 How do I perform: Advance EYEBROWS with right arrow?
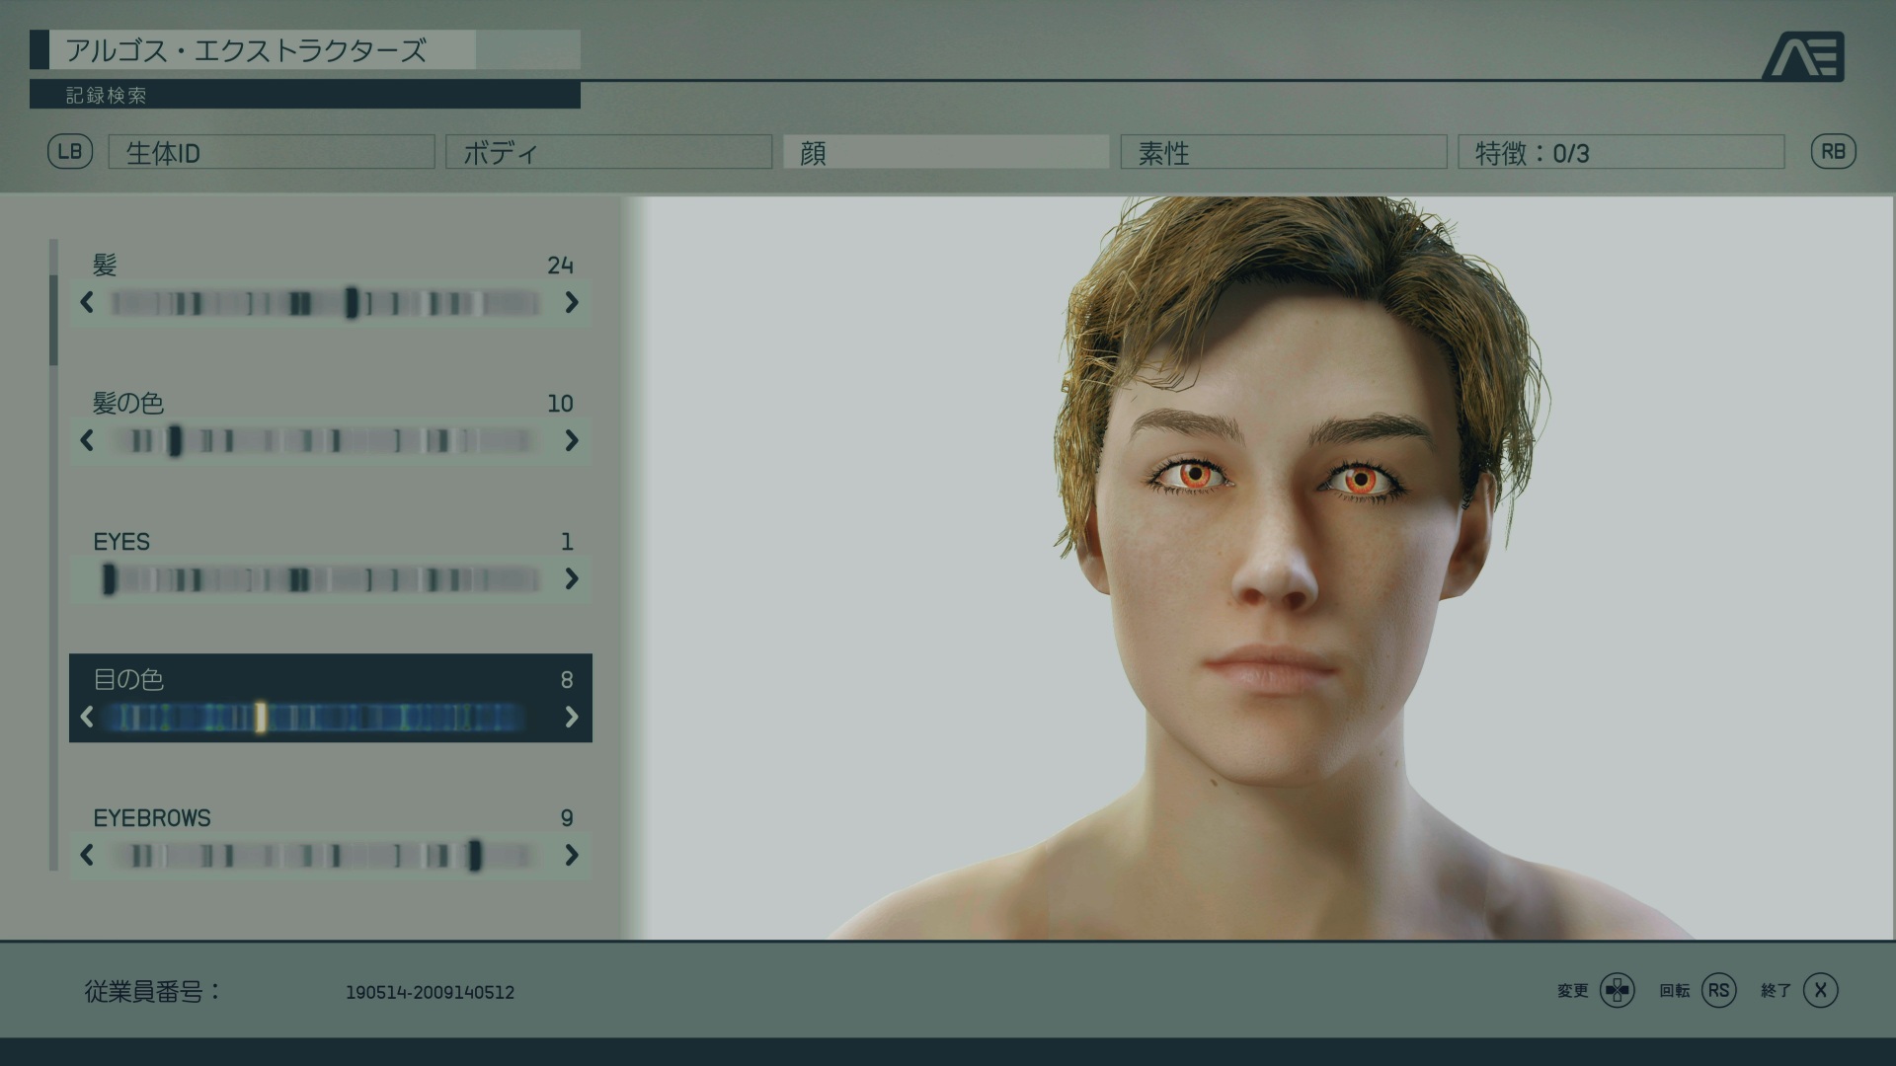point(572,856)
